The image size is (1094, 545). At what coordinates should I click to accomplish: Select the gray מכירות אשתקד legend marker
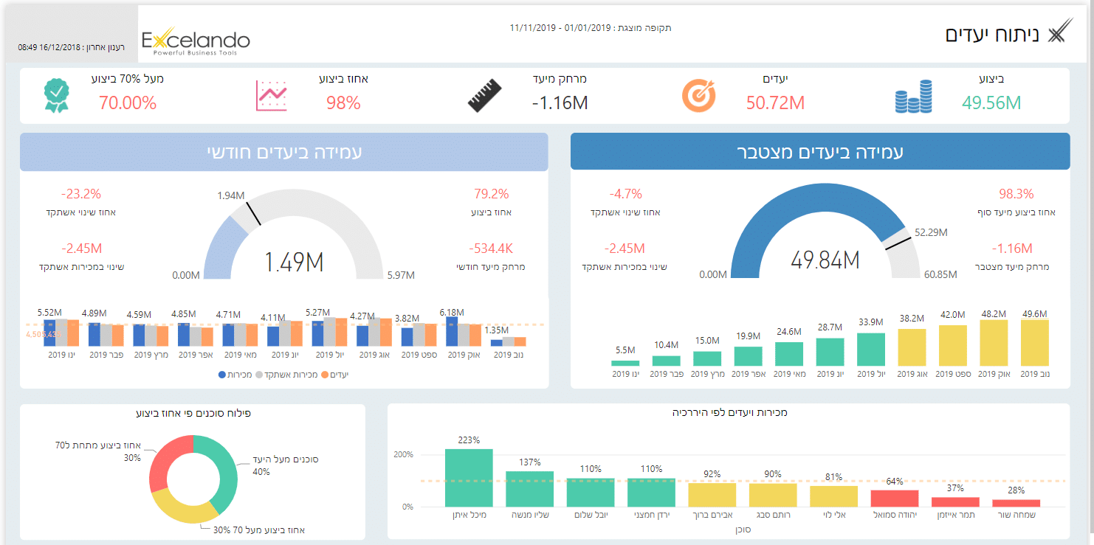[259, 375]
